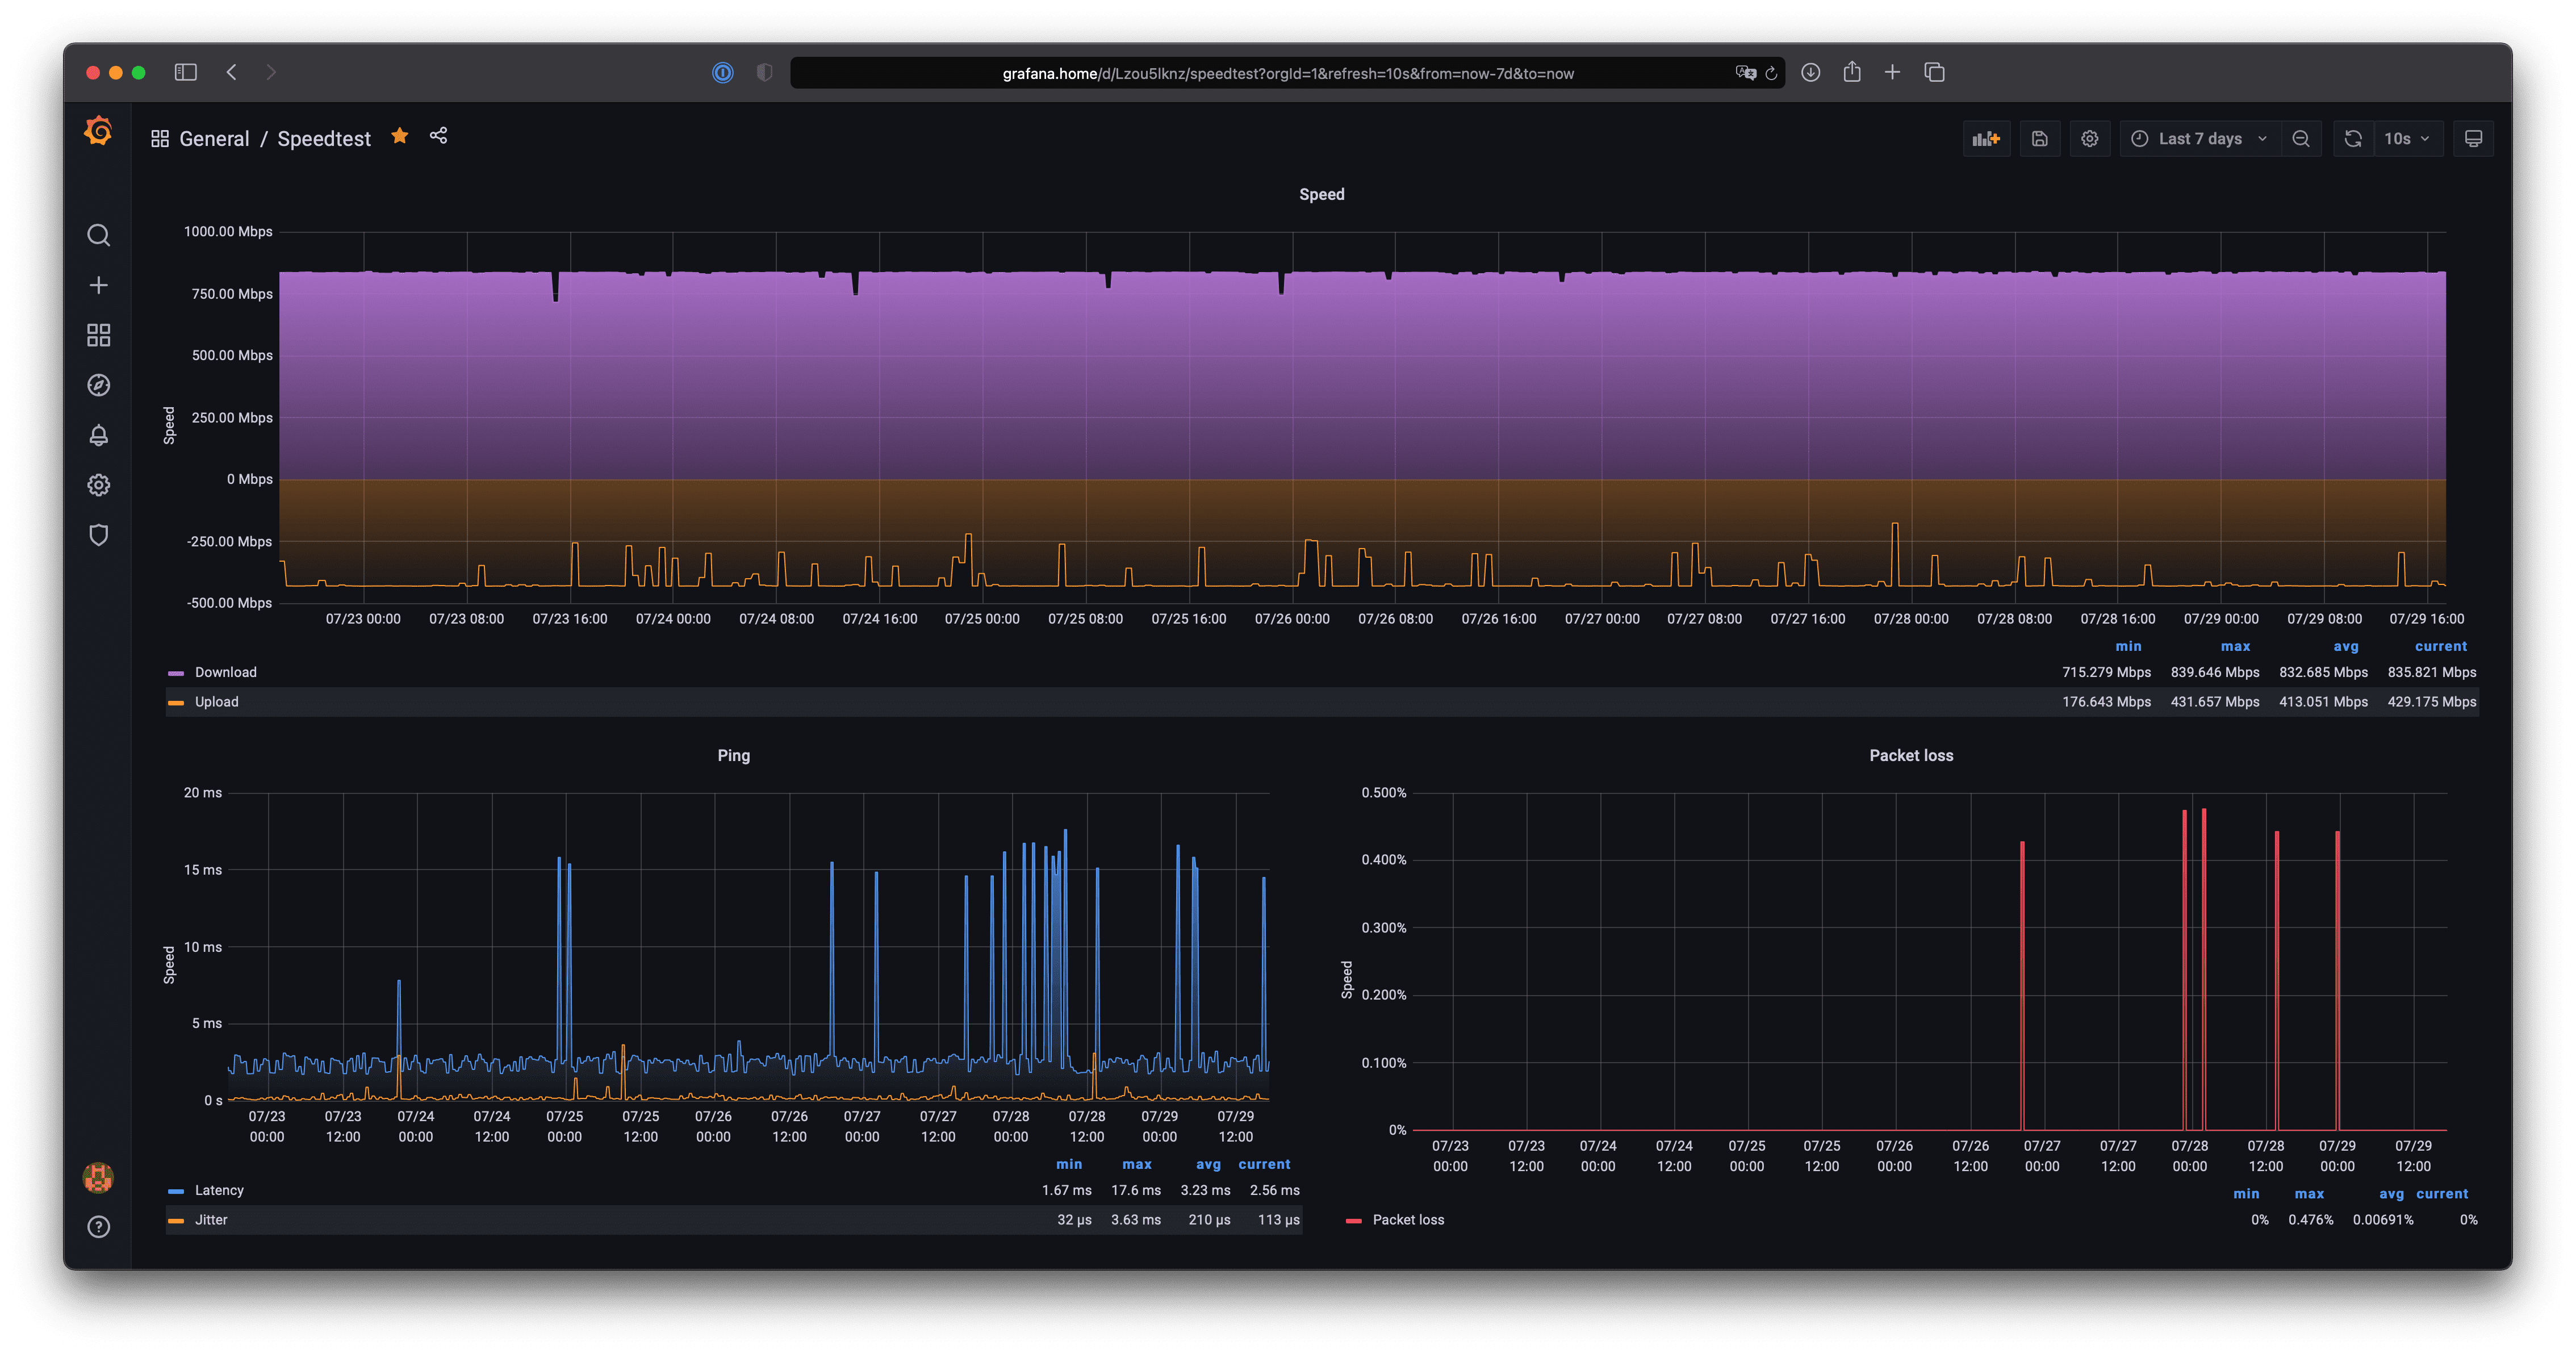2576x1354 pixels.
Task: Open Explore from the left sidebar
Action: tap(98, 385)
